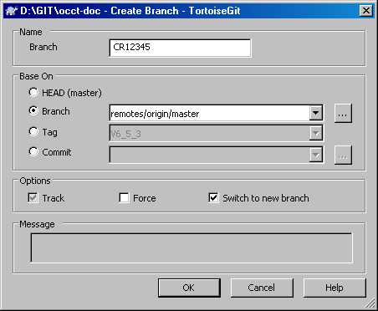Click the browse button next to Commit combo
Viewport: 378px width, 311px height.
coord(343,155)
